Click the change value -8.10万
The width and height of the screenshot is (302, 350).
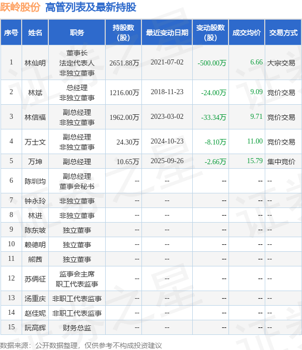[x=215, y=142]
